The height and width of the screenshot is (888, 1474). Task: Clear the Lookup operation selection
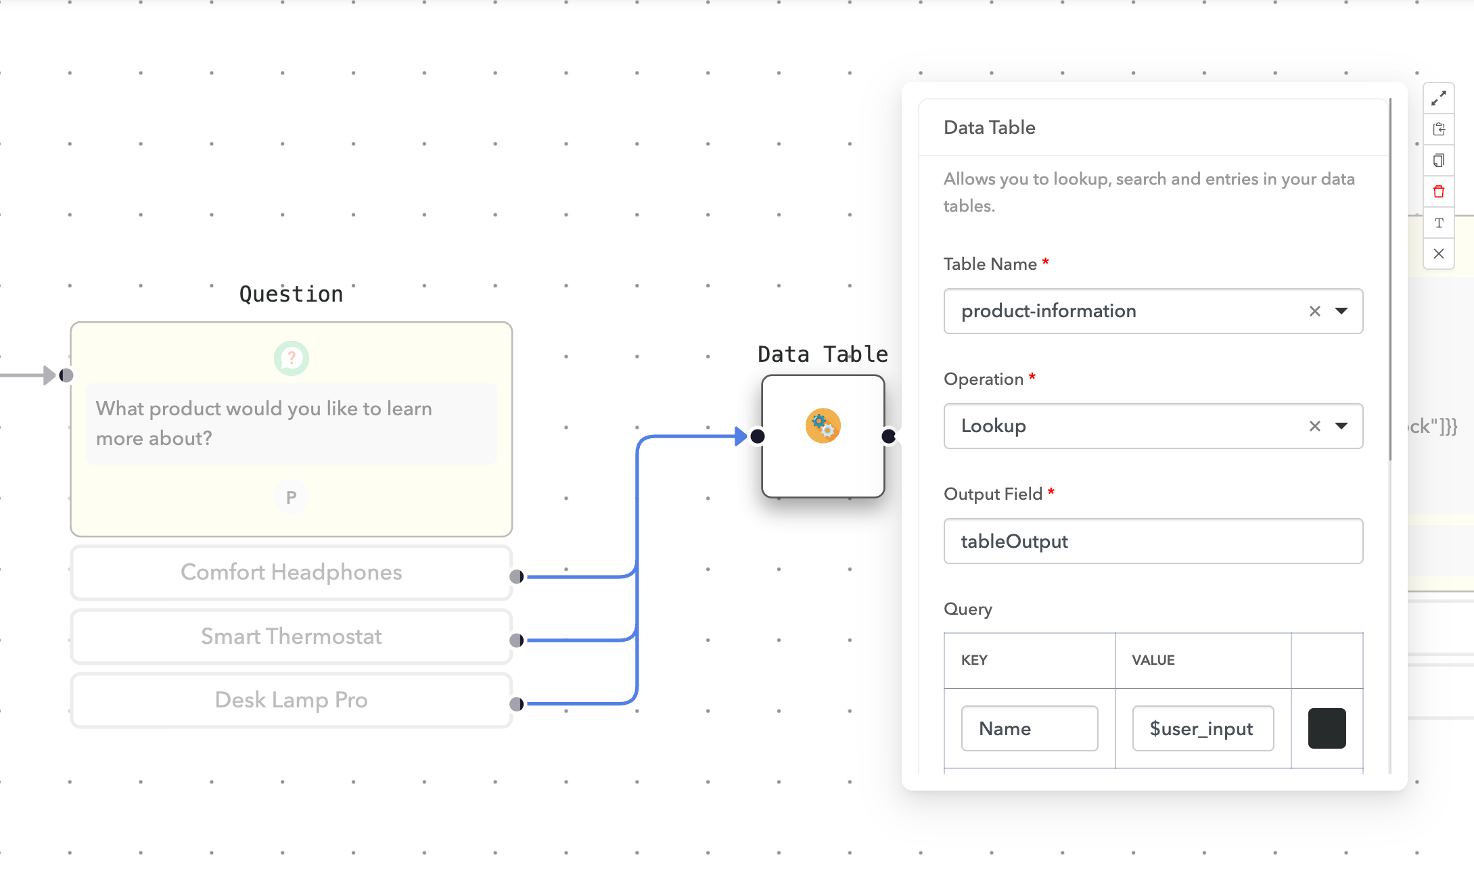tap(1314, 426)
